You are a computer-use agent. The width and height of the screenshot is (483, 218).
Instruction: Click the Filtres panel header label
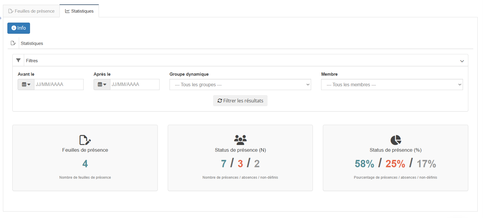(x=32, y=61)
